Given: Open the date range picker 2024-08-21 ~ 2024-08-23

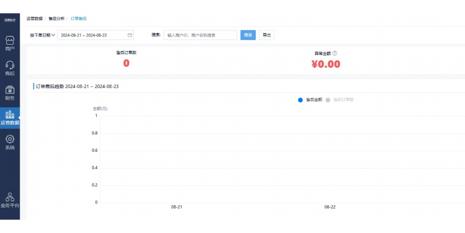Looking at the screenshot, I should pyautogui.click(x=96, y=35).
